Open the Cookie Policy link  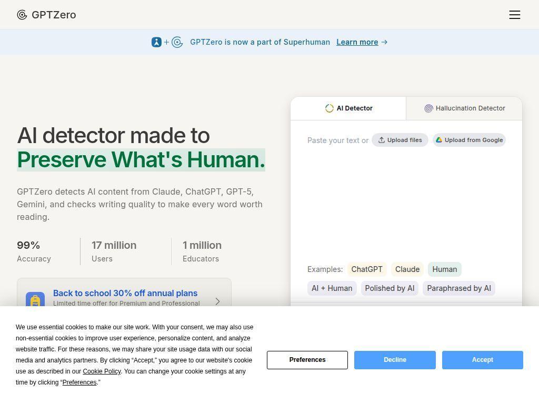[x=102, y=371]
